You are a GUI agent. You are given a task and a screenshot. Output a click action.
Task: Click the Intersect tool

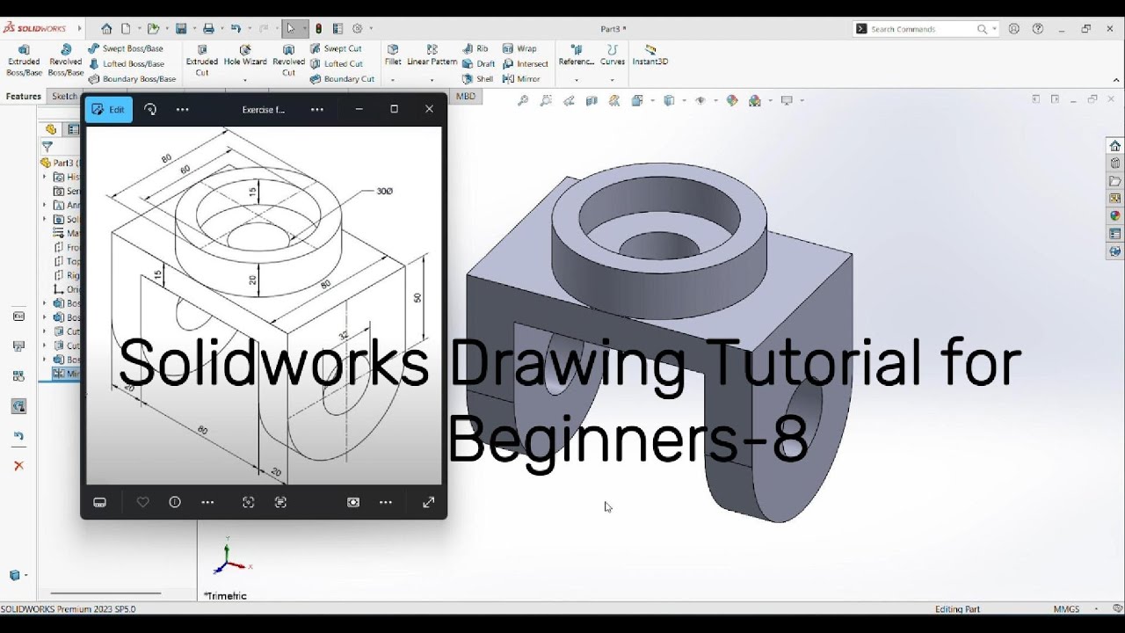[526, 63]
